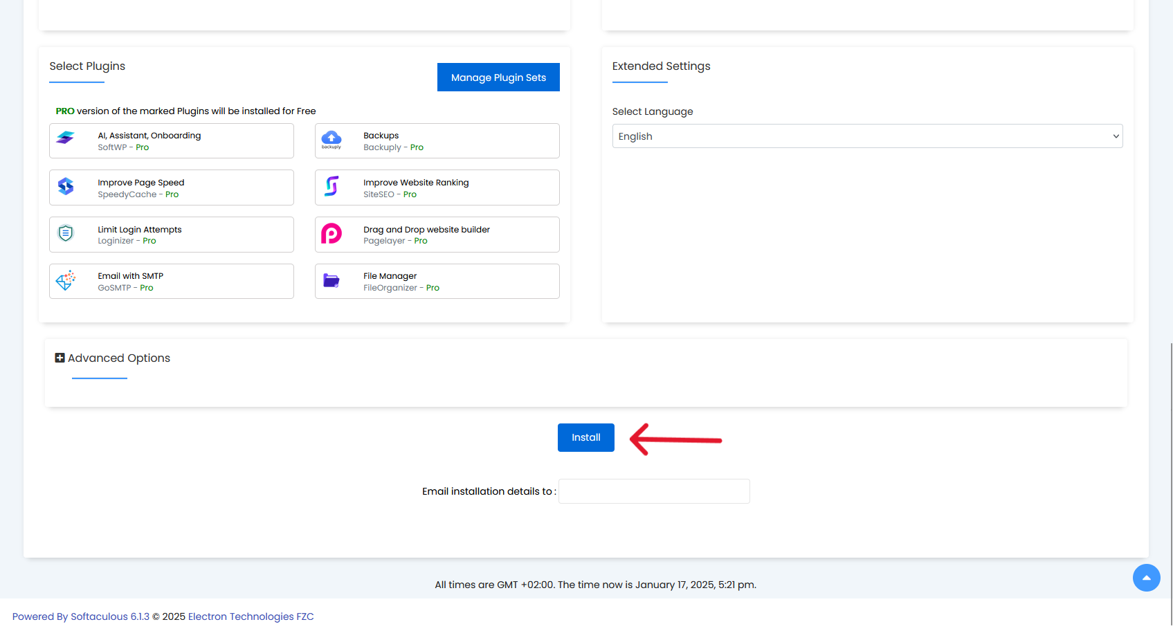Select the File Manager plugin card

[x=437, y=282]
